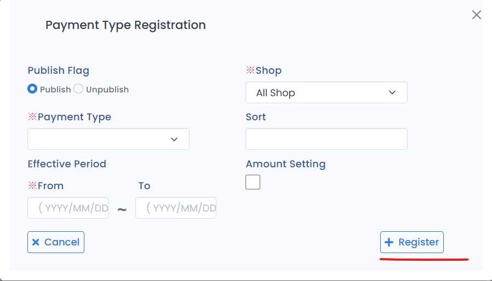Select the Publish radio button
This screenshot has height=281, width=492.
coord(32,89)
